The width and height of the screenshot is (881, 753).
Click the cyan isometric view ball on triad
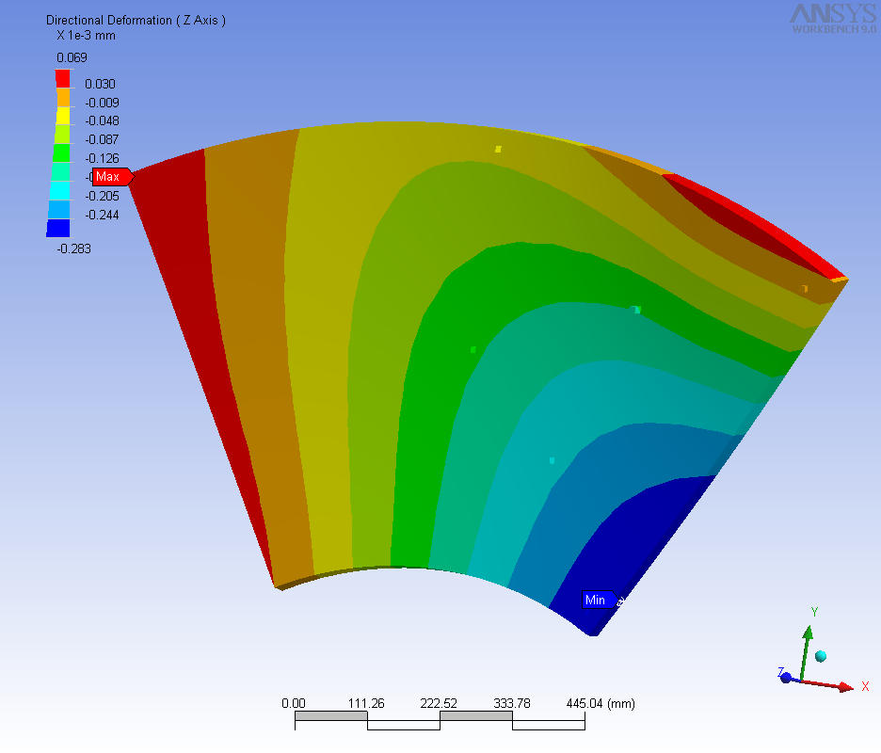[x=821, y=656]
